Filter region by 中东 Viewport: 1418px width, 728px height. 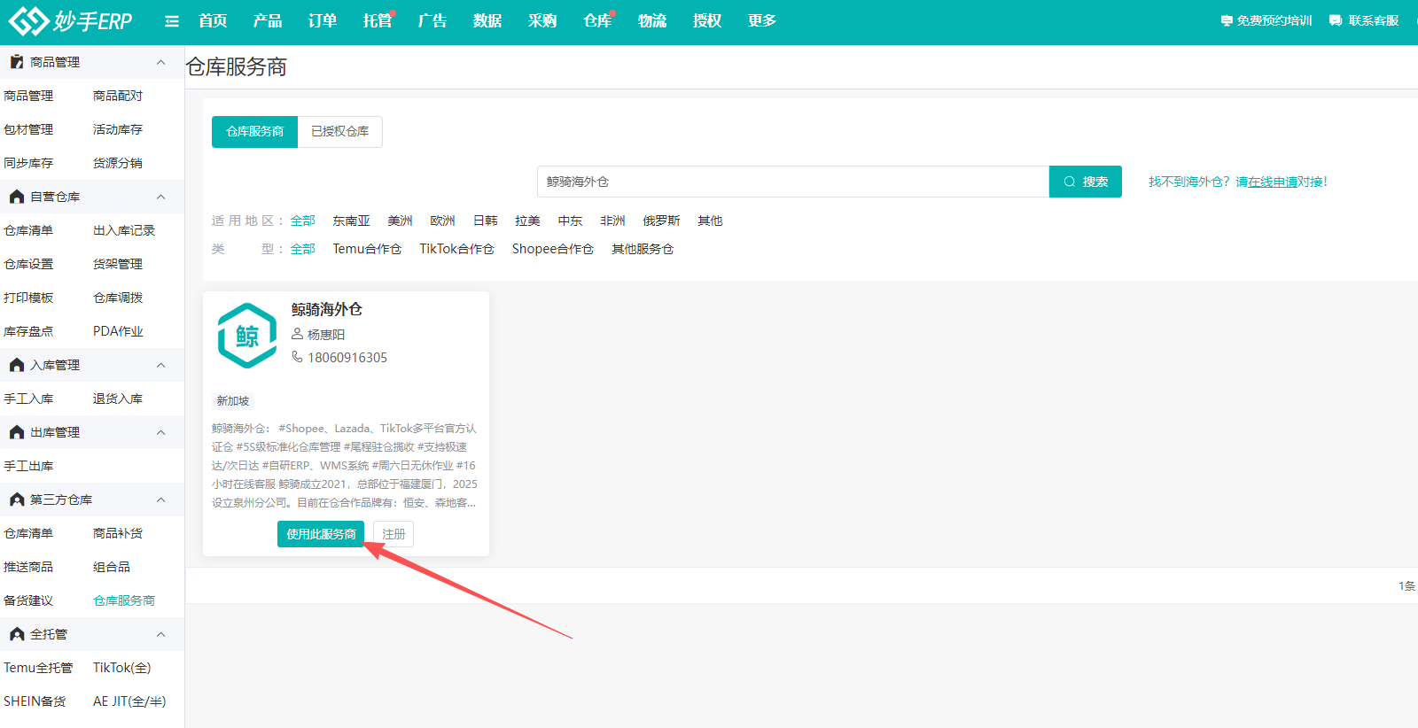(570, 221)
